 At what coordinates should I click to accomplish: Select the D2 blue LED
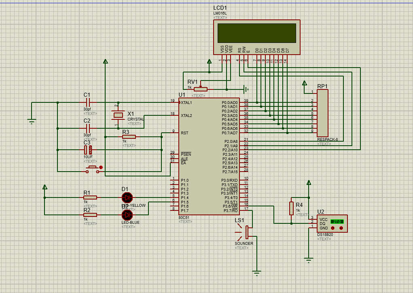(x=127, y=215)
